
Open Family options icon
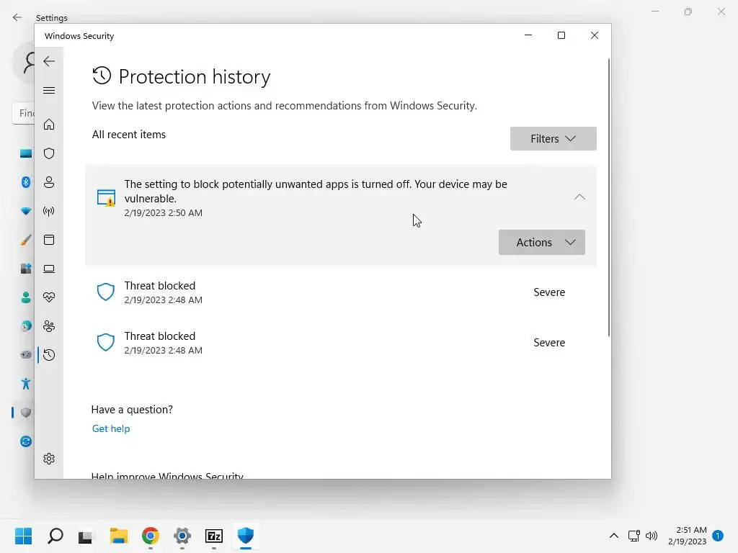tap(49, 326)
